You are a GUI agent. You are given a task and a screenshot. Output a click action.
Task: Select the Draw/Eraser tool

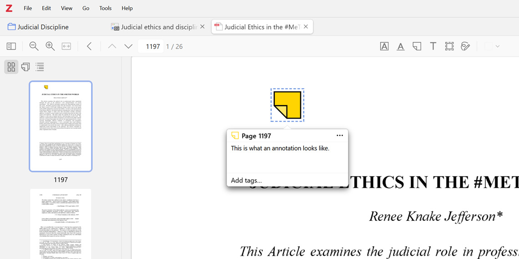click(465, 46)
